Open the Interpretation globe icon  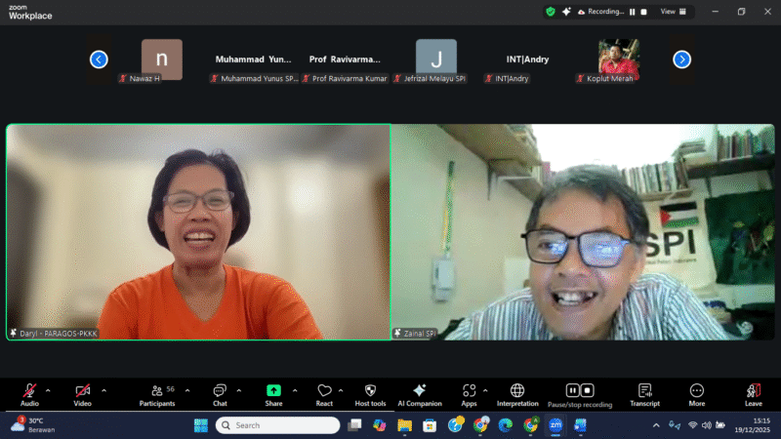click(x=517, y=391)
